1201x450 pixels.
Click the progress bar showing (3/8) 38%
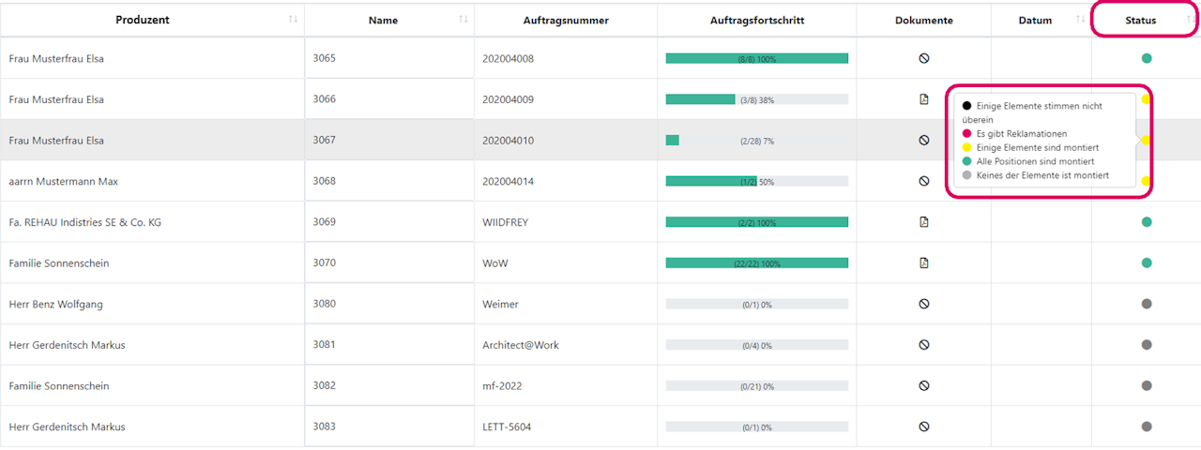(x=756, y=99)
